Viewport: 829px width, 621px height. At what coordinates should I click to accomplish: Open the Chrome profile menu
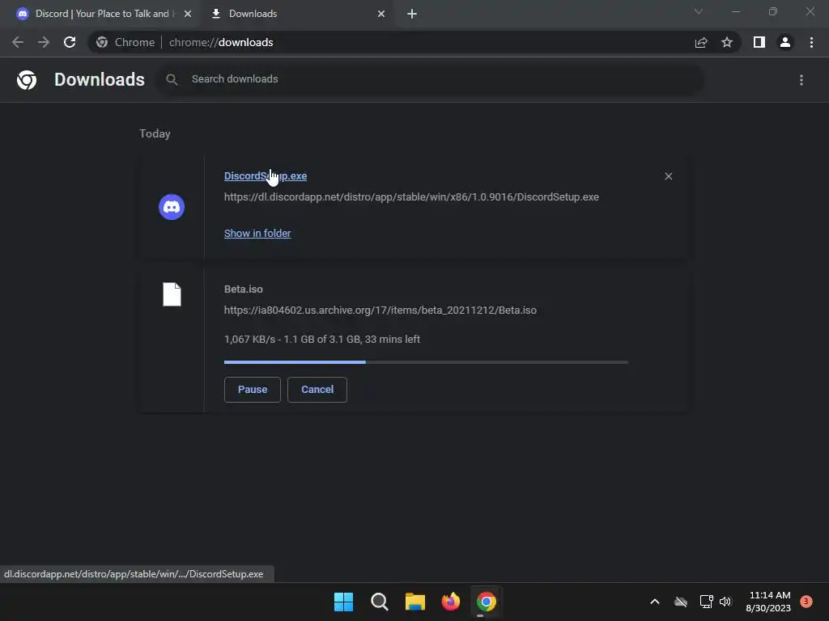coord(785,42)
